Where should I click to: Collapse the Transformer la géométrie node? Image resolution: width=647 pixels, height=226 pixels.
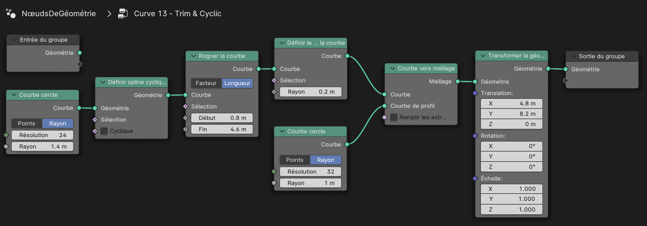(482, 55)
